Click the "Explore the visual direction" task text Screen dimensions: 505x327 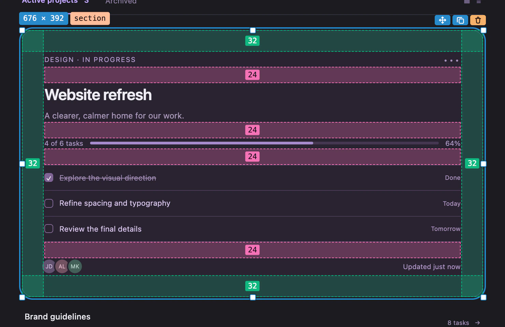[x=108, y=178]
